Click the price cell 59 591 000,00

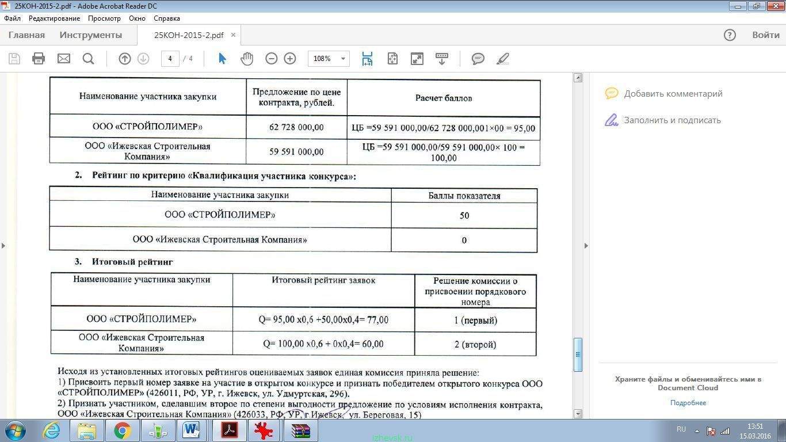pyautogui.click(x=296, y=152)
